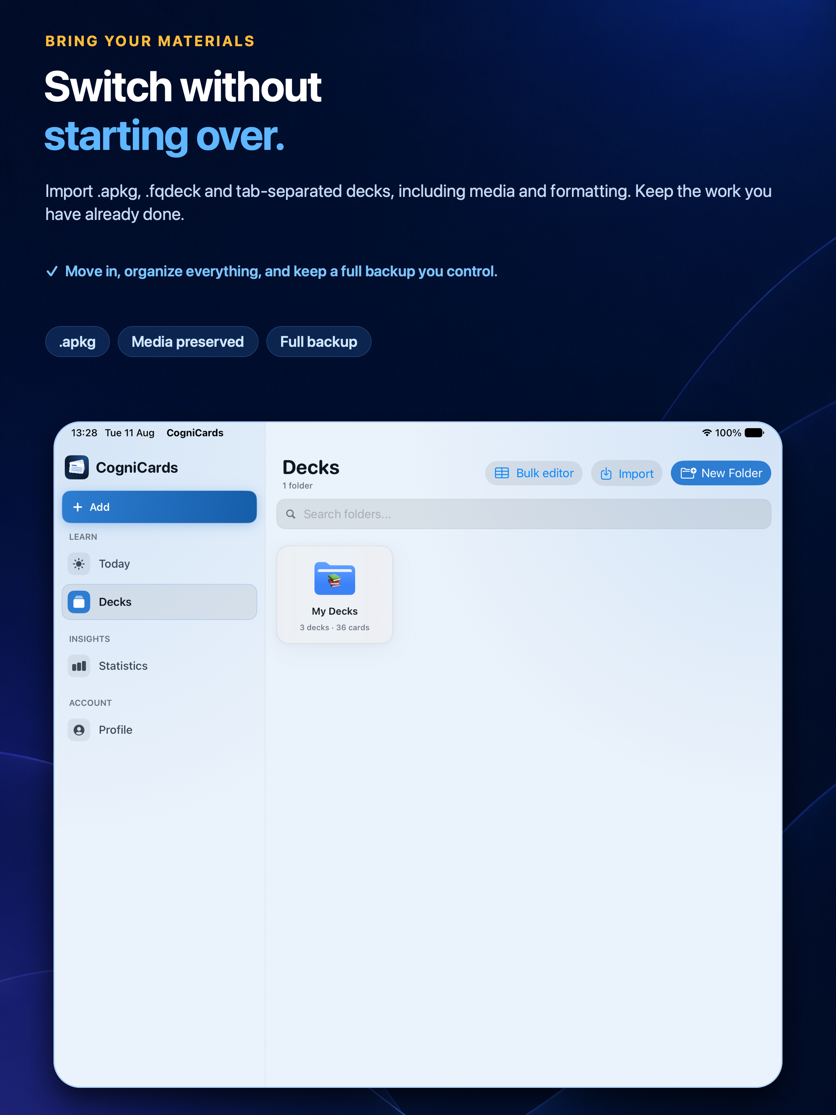The height and width of the screenshot is (1115, 836).
Task: Tap the 'Tue 11 Aug' date
Action: [130, 433]
